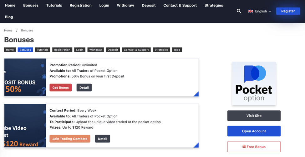Screen dimensions: 305x157
Task: Click Detail on the 50% deposit bonus card
Action: pyautogui.click(x=84, y=88)
